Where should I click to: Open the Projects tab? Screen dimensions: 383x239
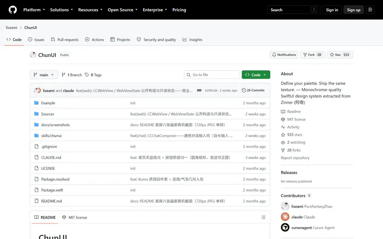[120, 39]
